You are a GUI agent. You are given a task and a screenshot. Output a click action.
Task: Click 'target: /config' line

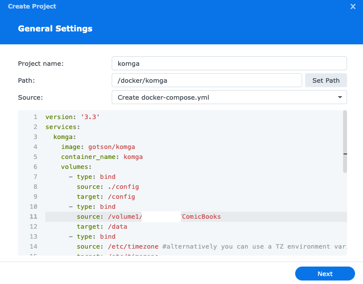tap(106, 197)
